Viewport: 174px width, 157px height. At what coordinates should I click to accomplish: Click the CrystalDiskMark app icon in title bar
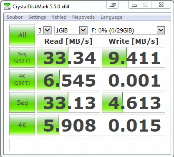(x=7, y=7)
